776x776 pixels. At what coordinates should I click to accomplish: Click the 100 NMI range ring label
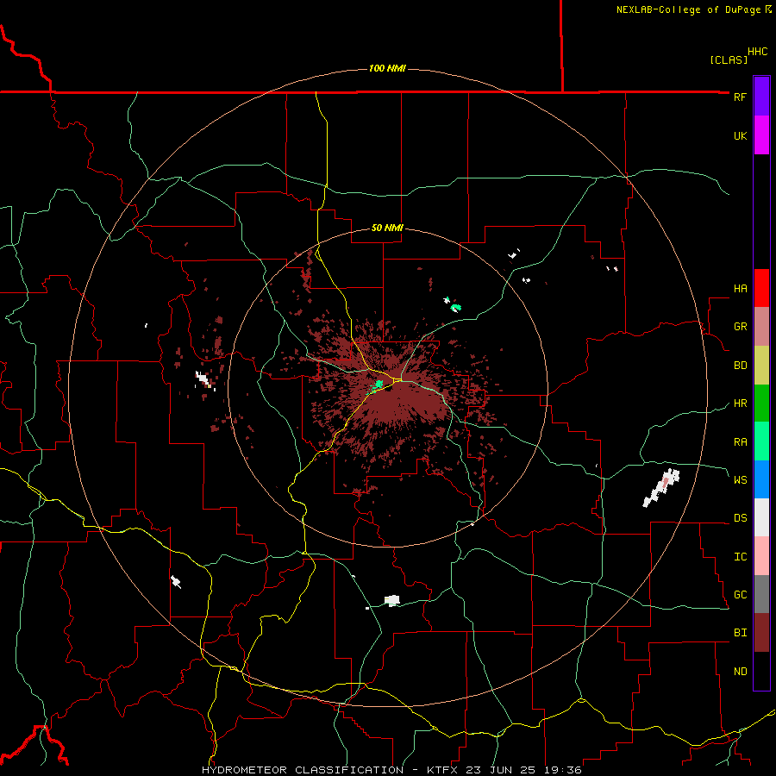tap(387, 68)
